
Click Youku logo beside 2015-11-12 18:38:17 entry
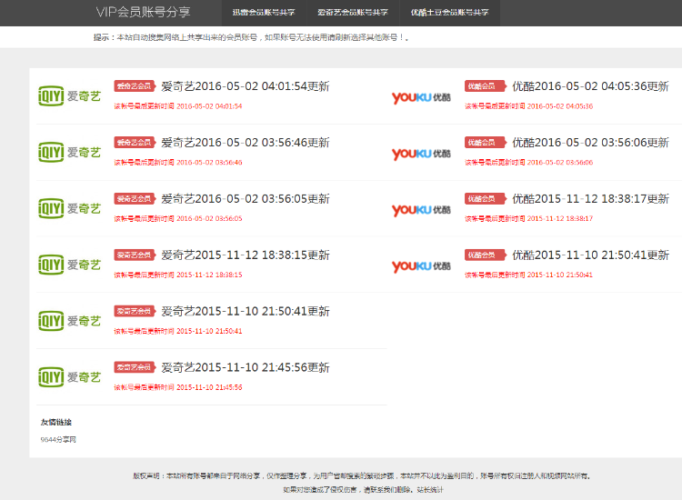click(421, 210)
